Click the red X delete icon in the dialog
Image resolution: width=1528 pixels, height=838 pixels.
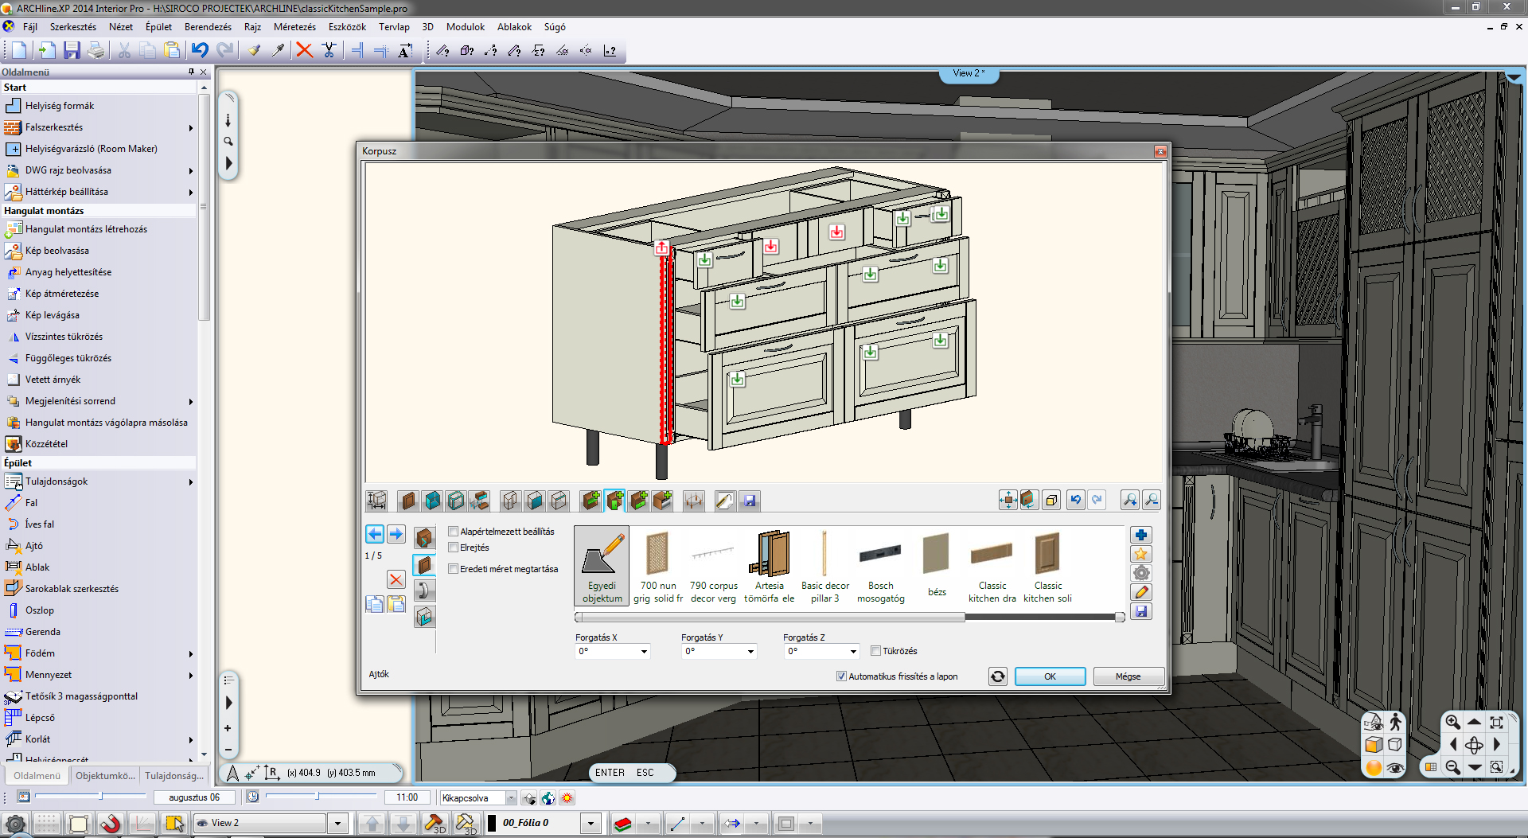pos(396,579)
